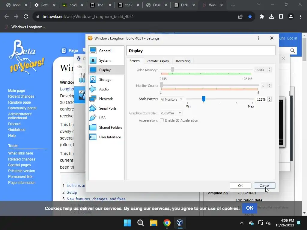Switch to Screen tab
The image size is (307, 230).
[x=135, y=61]
